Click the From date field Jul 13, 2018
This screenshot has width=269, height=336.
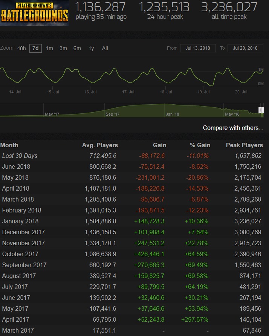198,48
